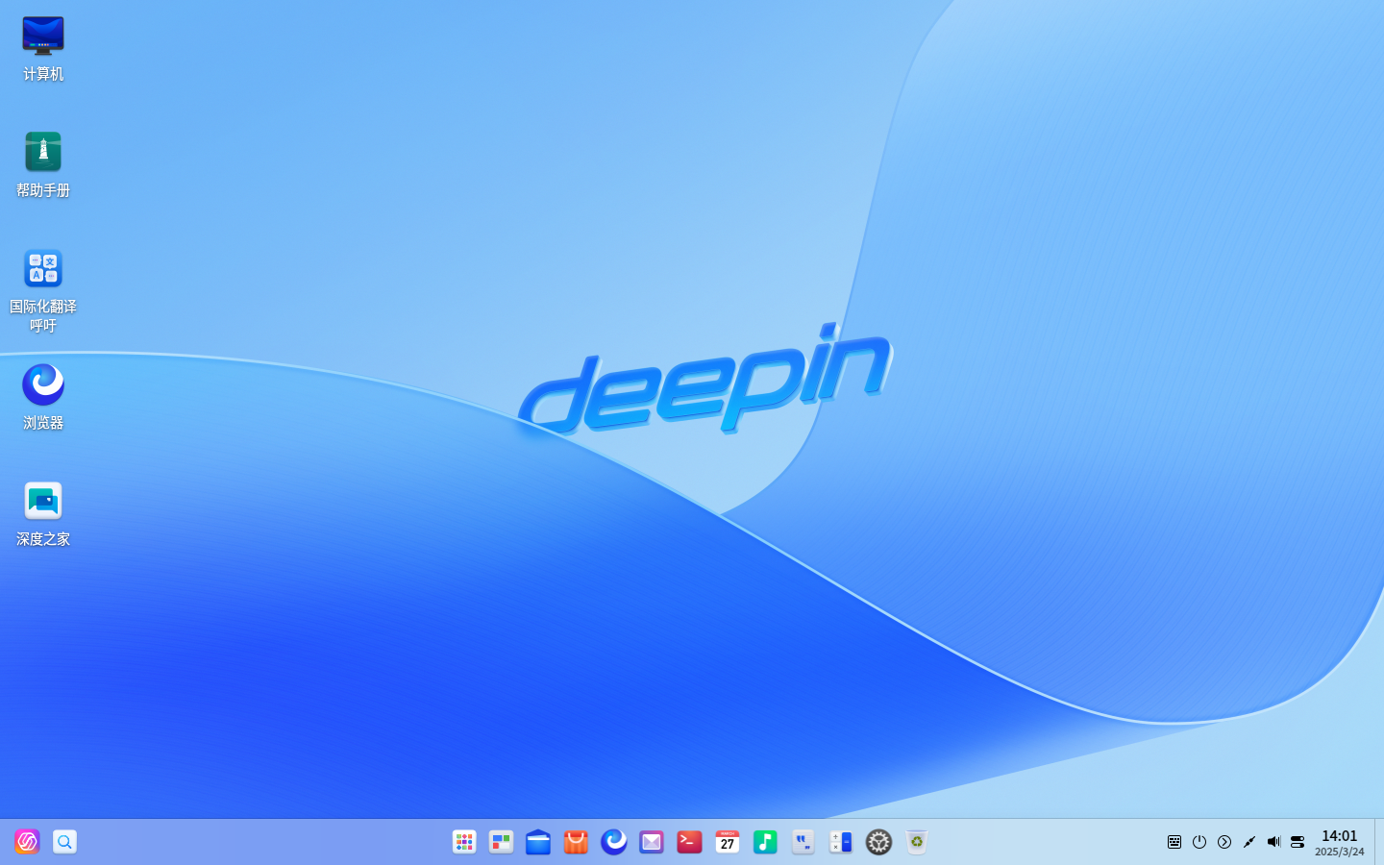This screenshot has width=1384, height=865.
Task: Click the search magnifier in the dock
Action: (x=64, y=842)
